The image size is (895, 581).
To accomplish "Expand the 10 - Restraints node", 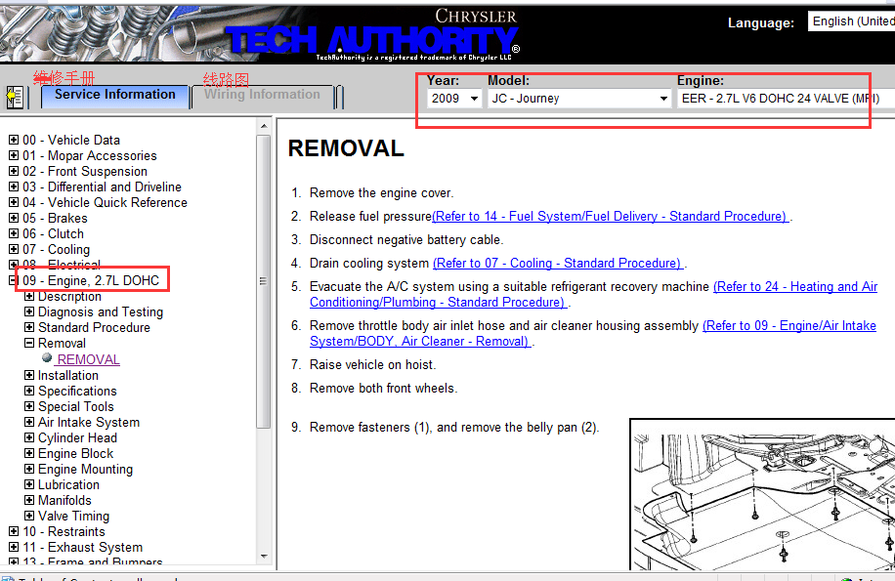I will click(x=14, y=531).
